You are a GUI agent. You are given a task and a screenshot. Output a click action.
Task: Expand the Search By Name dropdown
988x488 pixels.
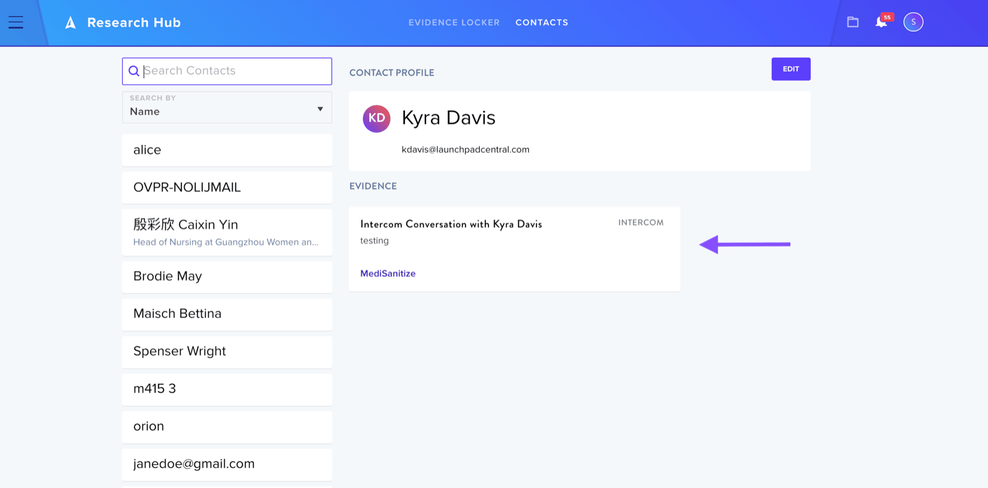(227, 107)
